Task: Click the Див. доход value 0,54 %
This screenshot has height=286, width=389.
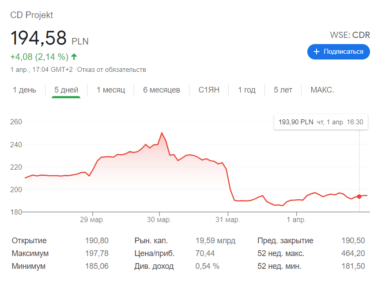Action: [x=208, y=266]
